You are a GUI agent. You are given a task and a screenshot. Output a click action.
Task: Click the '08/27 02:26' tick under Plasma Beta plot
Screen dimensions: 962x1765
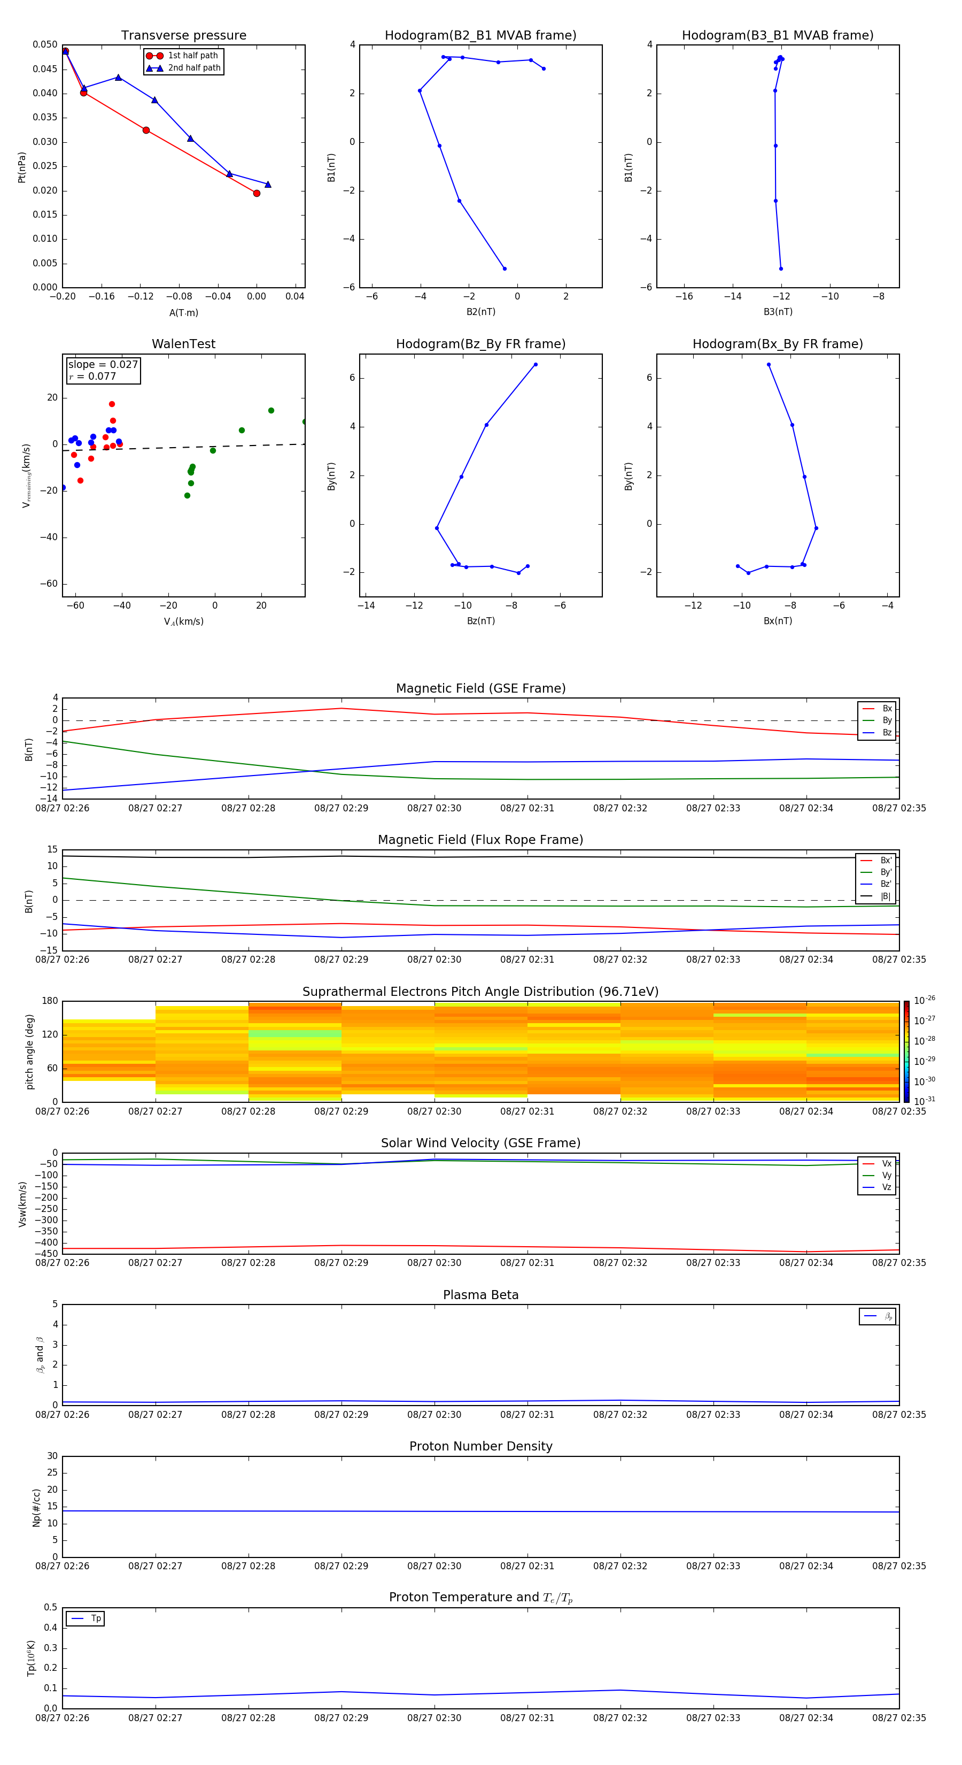click(63, 1414)
